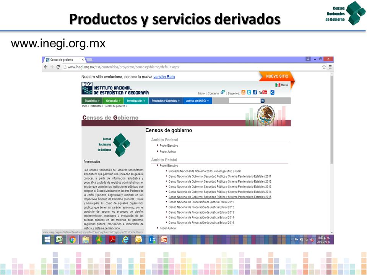The height and width of the screenshot is (275, 367).
Task: Open Internet Explorer from the taskbar
Action: pos(126,240)
